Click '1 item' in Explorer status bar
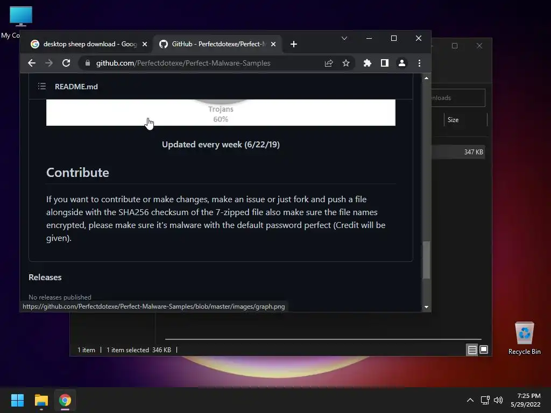The image size is (551, 413). [x=86, y=350]
